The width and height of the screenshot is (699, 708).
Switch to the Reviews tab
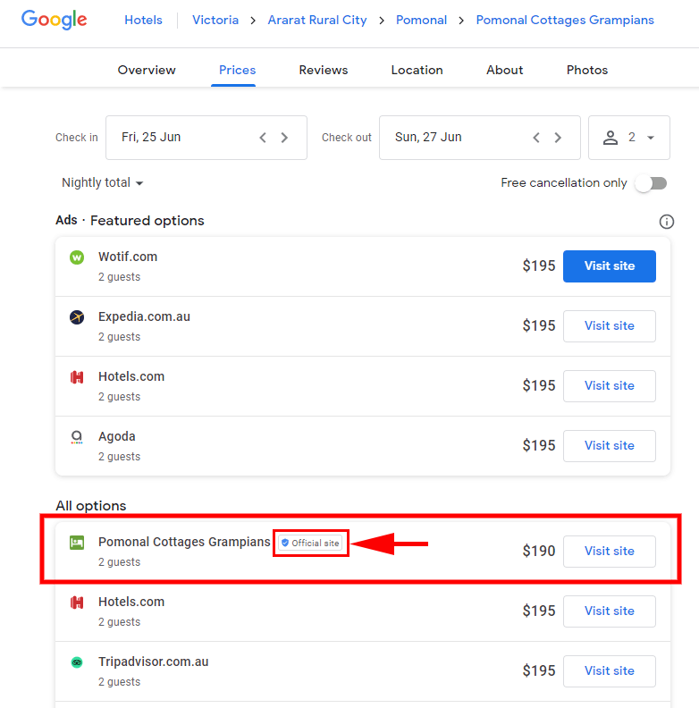tap(322, 70)
